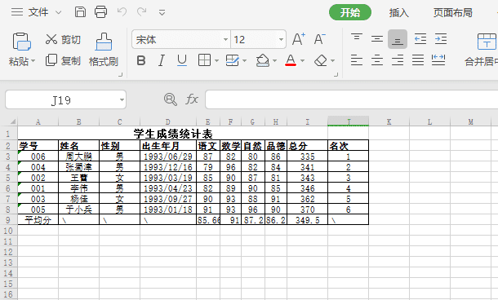Toggle bold formatting
498x300 pixels.
(141, 60)
